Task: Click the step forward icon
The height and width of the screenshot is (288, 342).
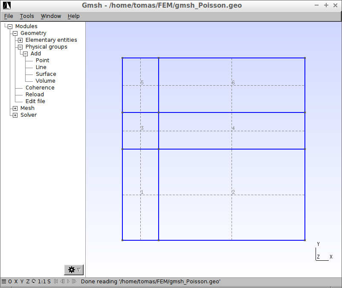Action: (74, 282)
